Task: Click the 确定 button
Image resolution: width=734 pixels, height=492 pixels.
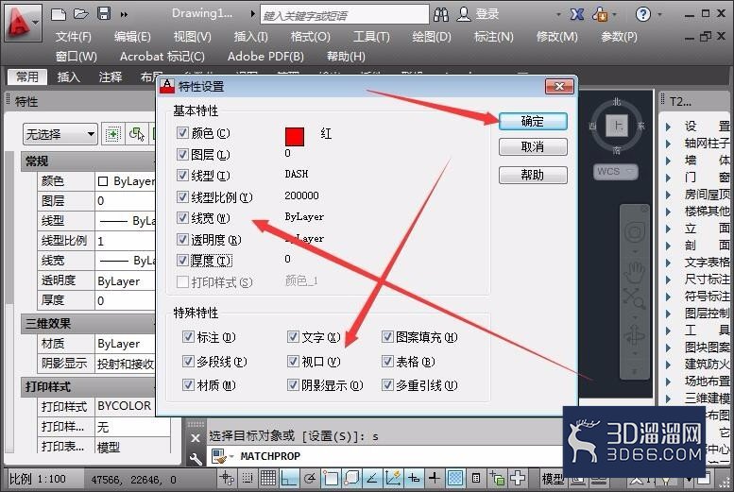Action: pyautogui.click(x=533, y=121)
